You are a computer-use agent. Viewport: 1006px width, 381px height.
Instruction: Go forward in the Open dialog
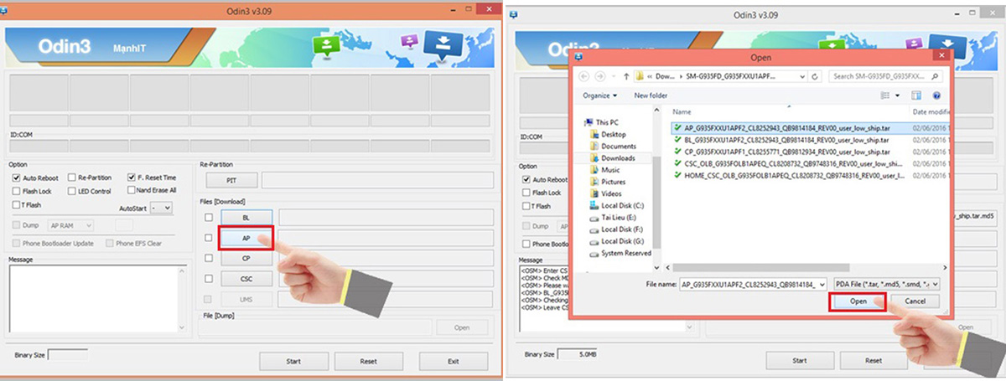[602, 76]
